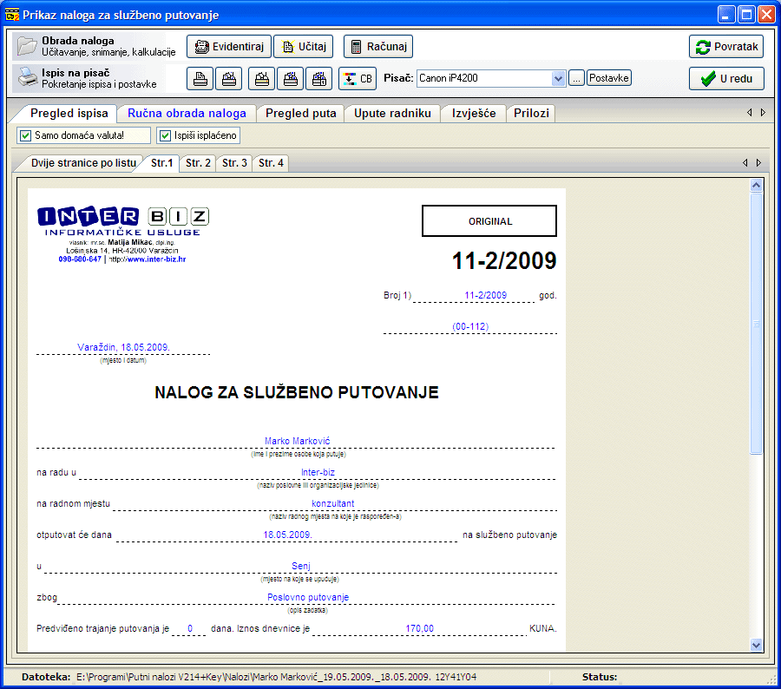This screenshot has height=689, width=781.
Task: Click the scroll down arrow of the preview scrollbar
Action: pos(755,645)
